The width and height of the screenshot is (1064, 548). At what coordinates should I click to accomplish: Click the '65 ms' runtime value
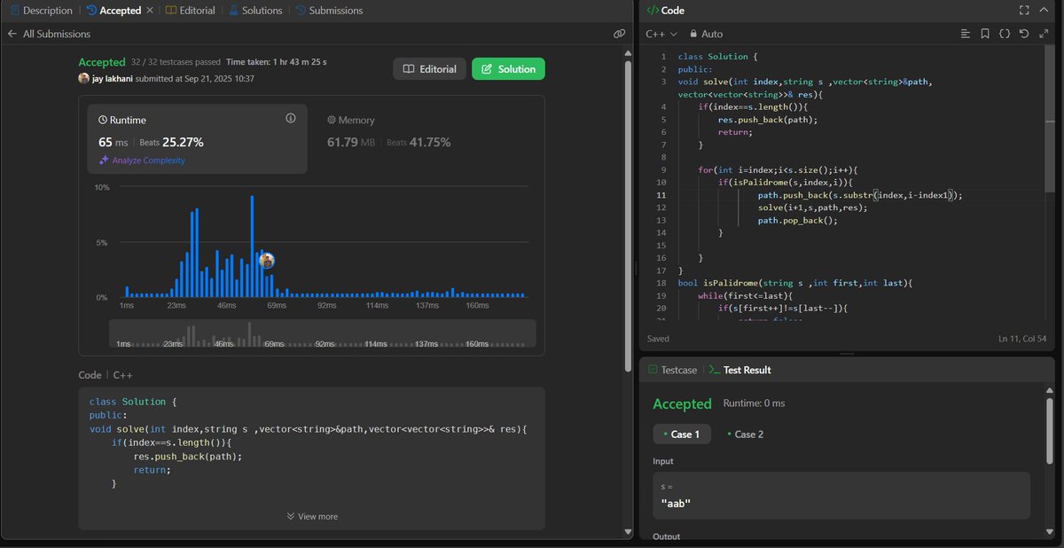(x=114, y=142)
